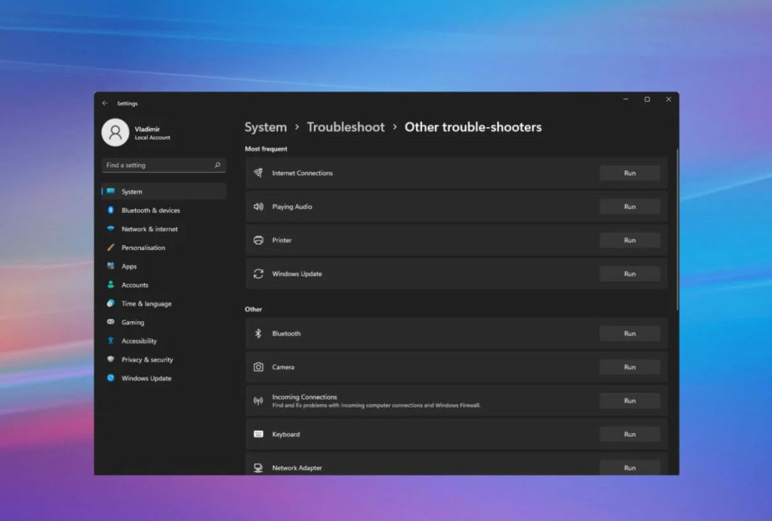This screenshot has width=772, height=521.
Task: Click the Printer troubleshooter icon
Action: click(x=259, y=240)
